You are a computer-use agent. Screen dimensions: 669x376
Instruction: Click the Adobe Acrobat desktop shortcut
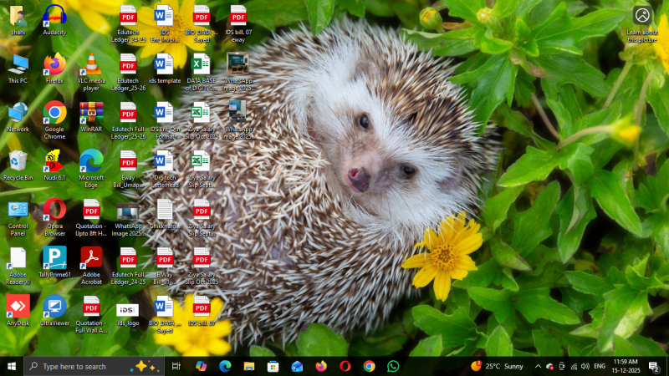click(91, 258)
